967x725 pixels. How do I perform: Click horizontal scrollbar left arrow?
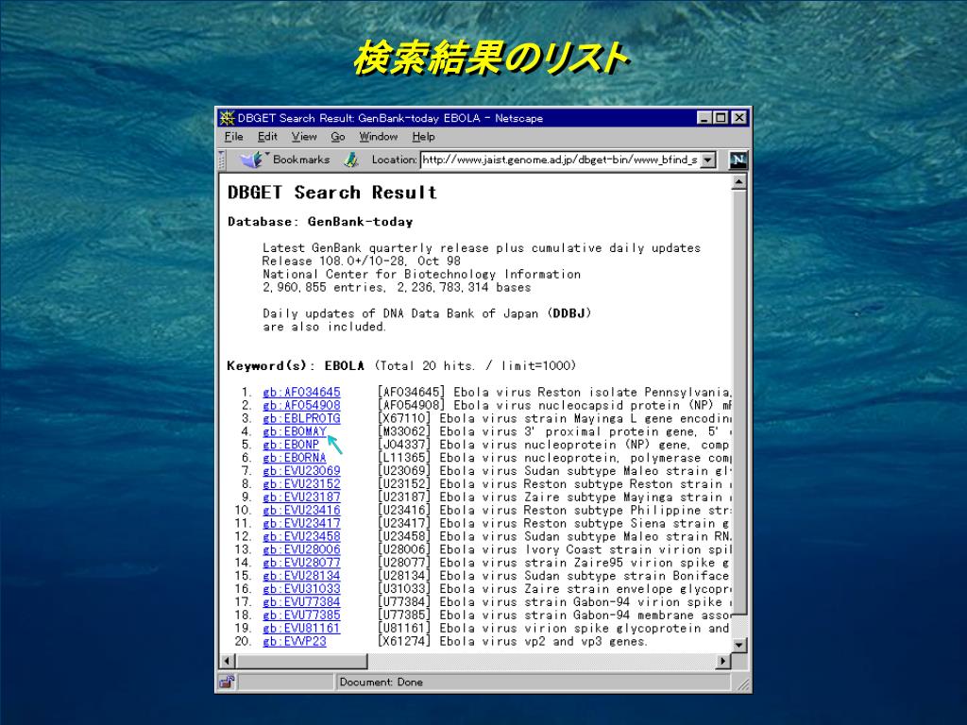pyautogui.click(x=227, y=661)
